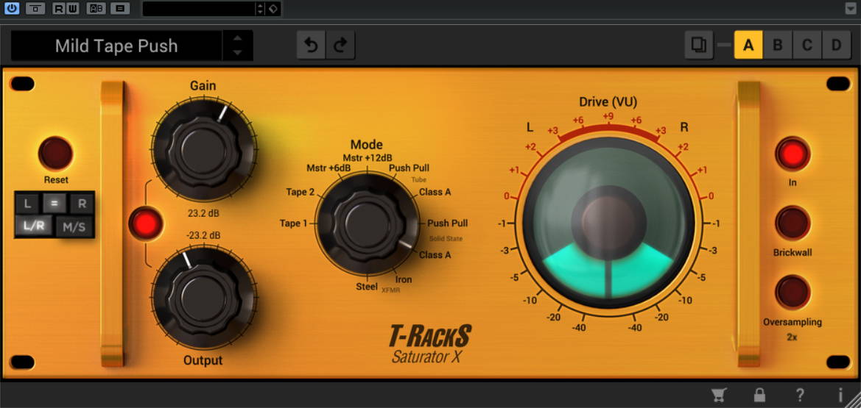
Task: Click the Reset red button
Action: [x=55, y=154]
